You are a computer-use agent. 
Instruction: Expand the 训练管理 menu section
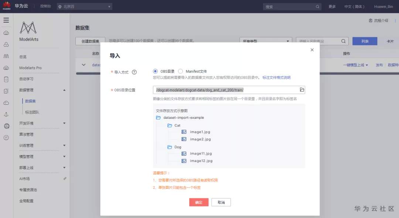(x=64, y=145)
